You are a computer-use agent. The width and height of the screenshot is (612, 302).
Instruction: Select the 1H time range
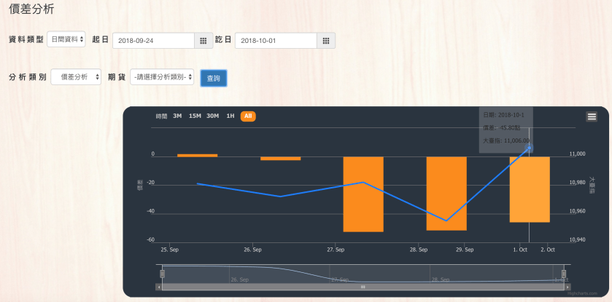(x=231, y=116)
